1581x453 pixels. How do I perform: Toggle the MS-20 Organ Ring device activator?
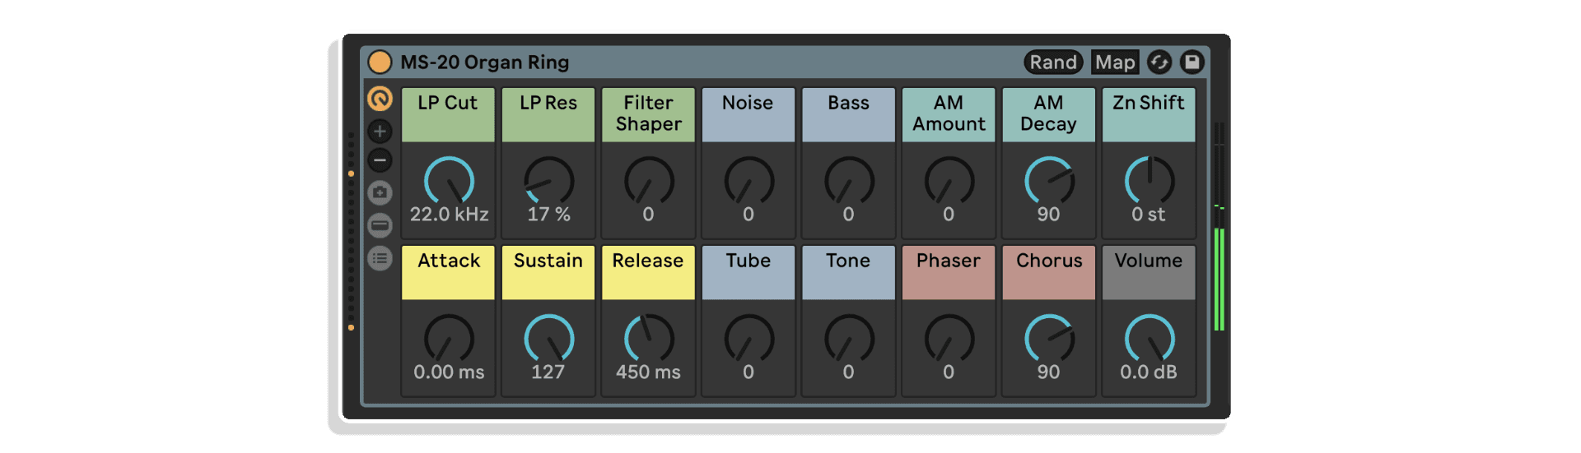click(380, 62)
